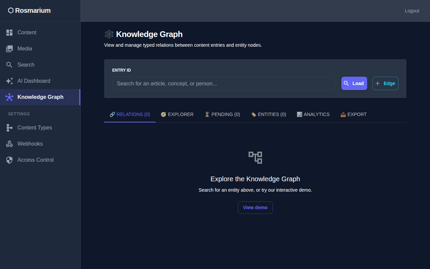Click the Load button
The height and width of the screenshot is (269, 430).
354,83
